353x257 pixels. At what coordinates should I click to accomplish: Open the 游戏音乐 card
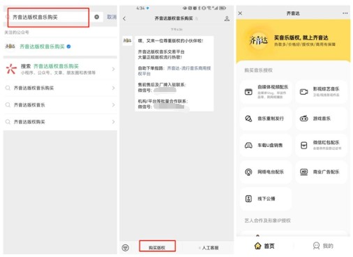click(x=321, y=118)
